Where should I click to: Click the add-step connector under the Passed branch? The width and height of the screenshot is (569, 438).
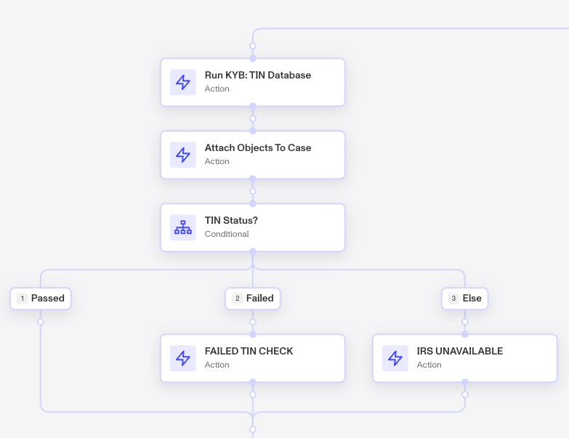pyautogui.click(x=41, y=322)
